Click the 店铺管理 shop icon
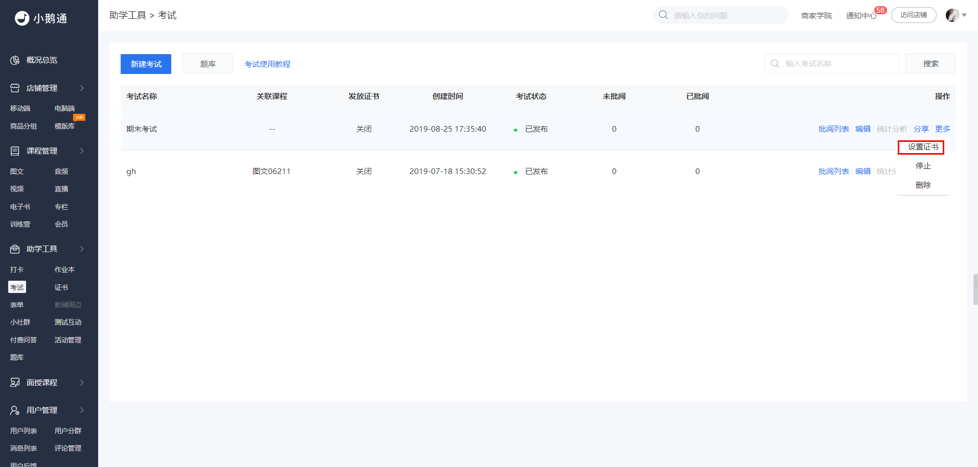978x467 pixels. (15, 88)
